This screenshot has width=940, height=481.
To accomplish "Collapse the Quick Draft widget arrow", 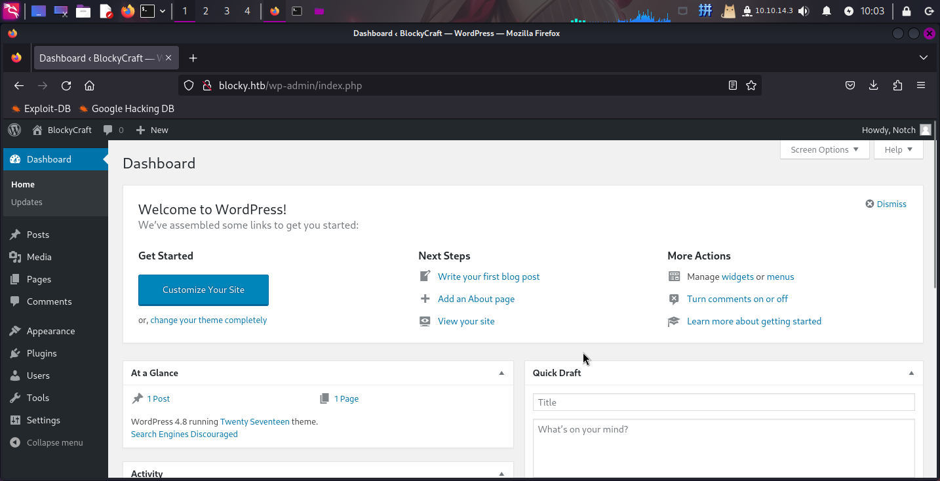I will pos(911,373).
